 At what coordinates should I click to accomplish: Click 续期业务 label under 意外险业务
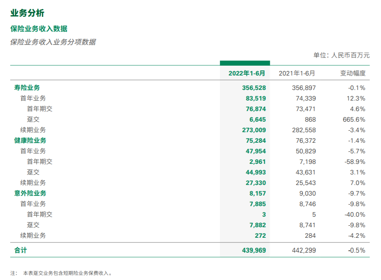pos(33,235)
